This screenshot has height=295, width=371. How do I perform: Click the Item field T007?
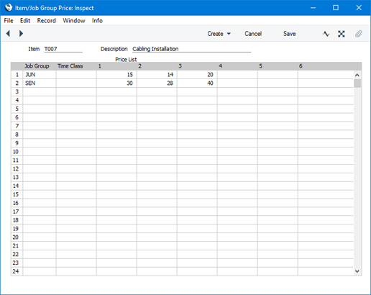point(63,49)
